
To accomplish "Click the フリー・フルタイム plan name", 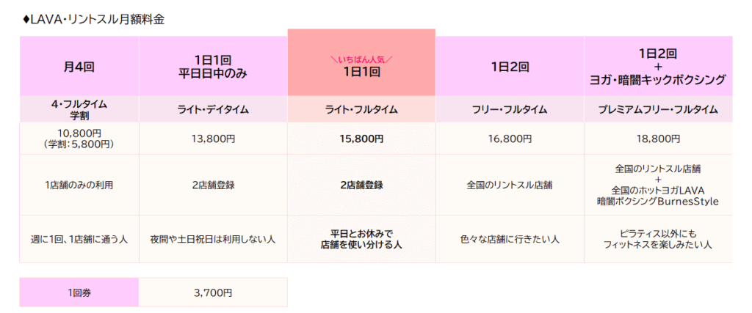I will click(510, 109).
